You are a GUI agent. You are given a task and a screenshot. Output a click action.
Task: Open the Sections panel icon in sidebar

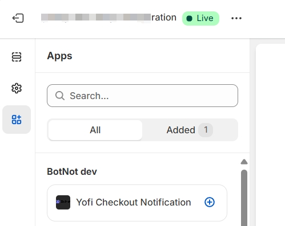point(17,57)
